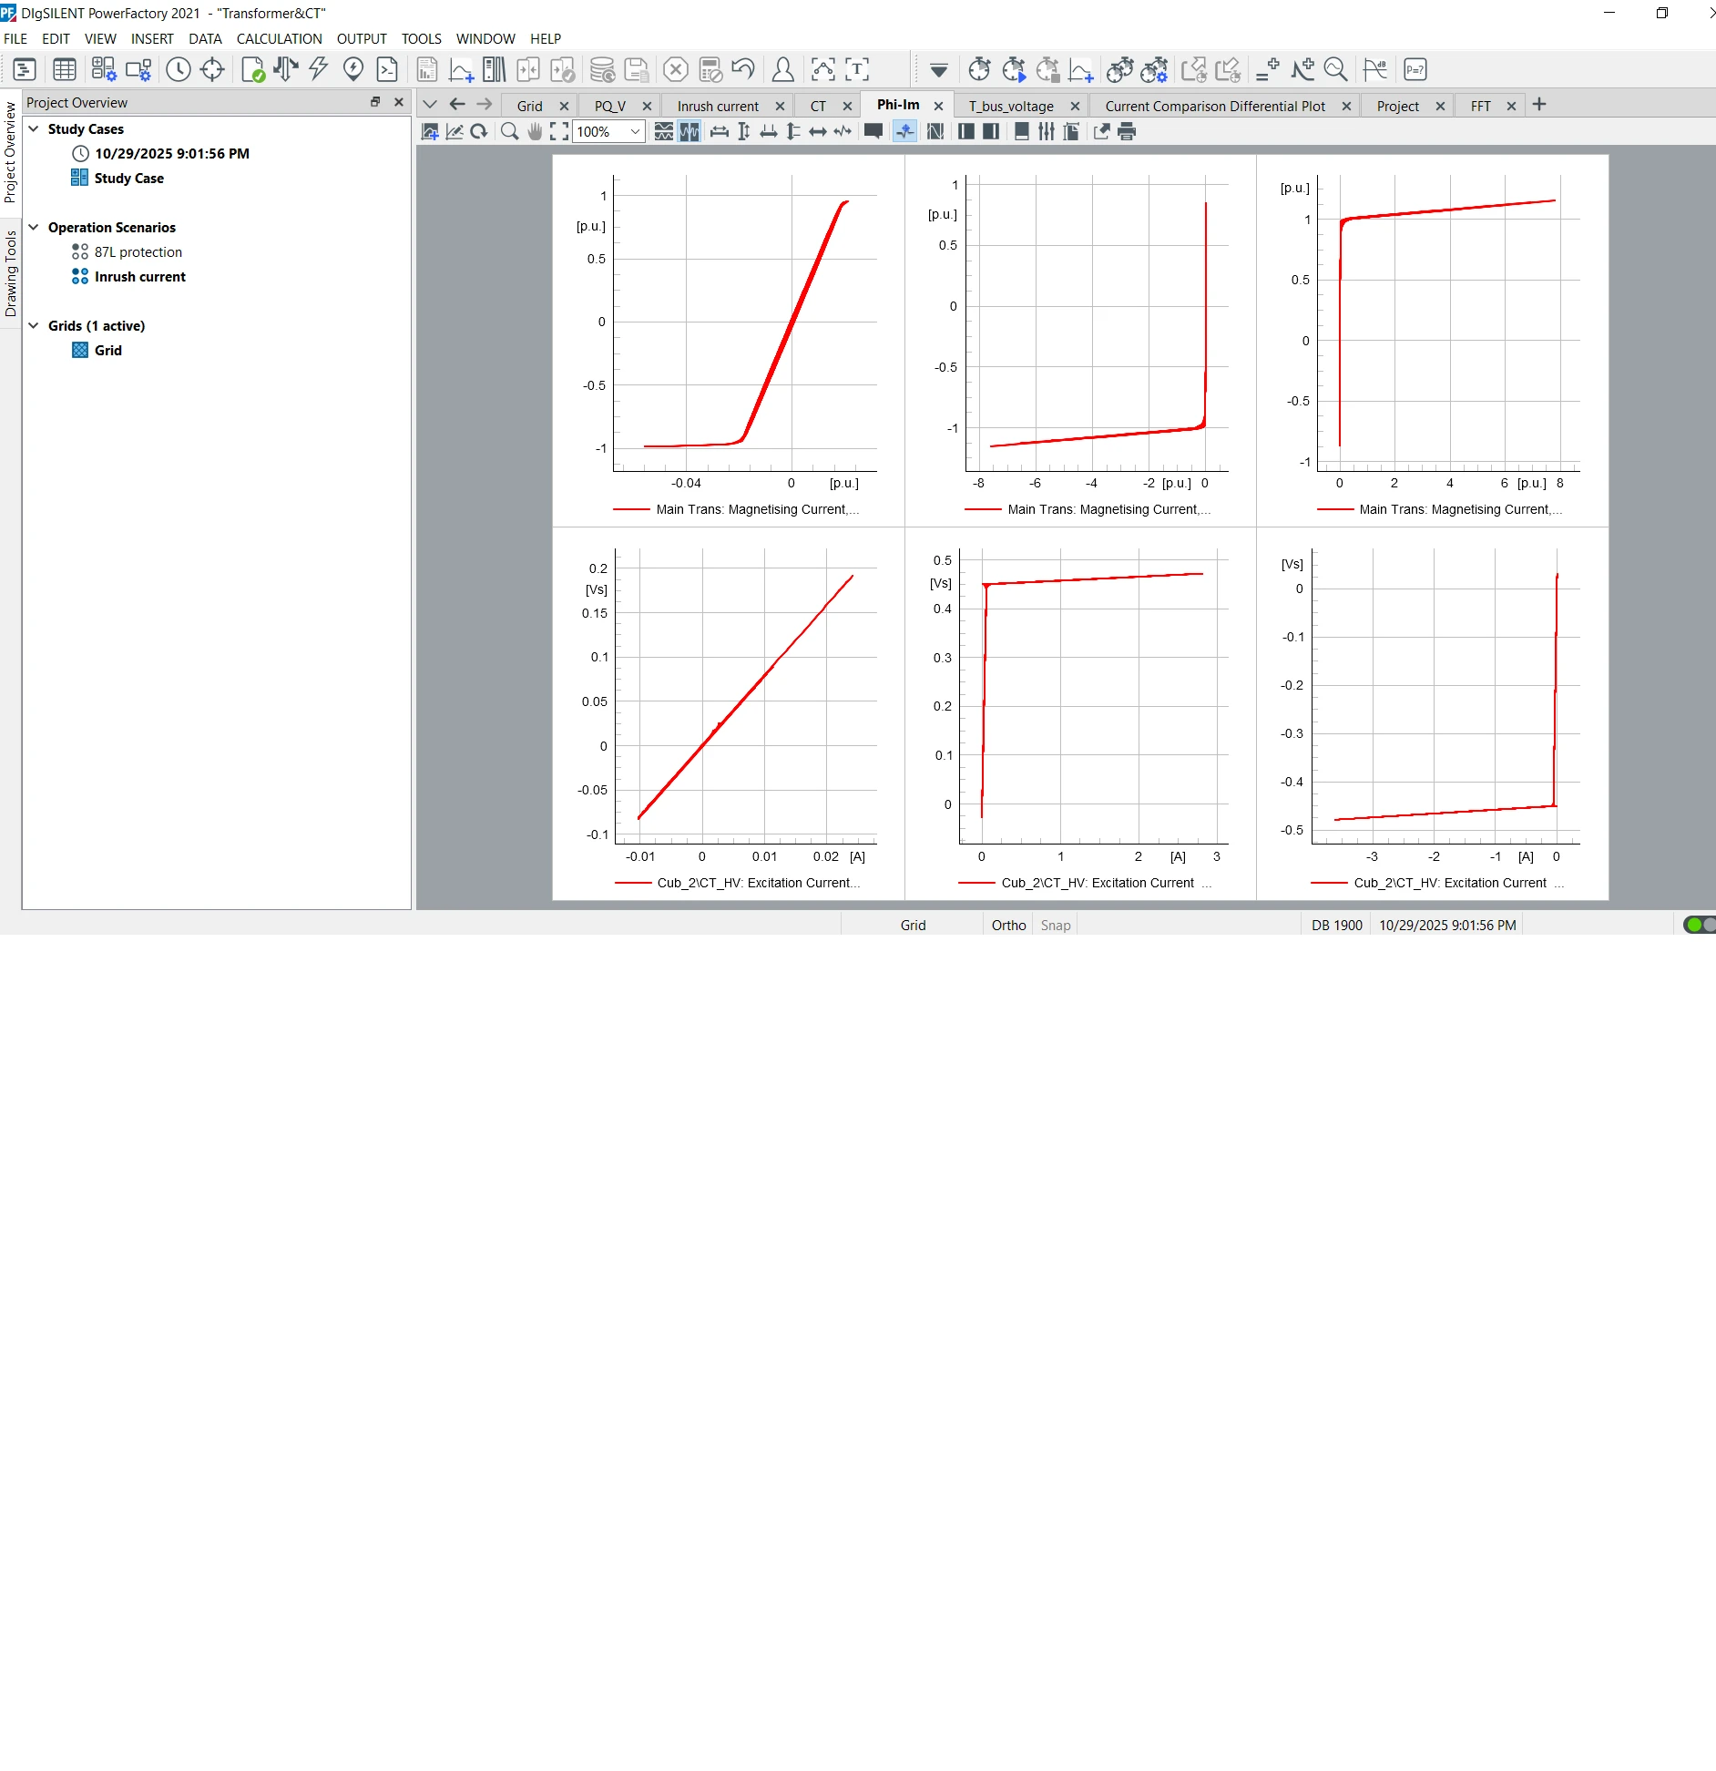Select the 87L protection scenario
This screenshot has height=1771, width=1716.
pos(138,252)
